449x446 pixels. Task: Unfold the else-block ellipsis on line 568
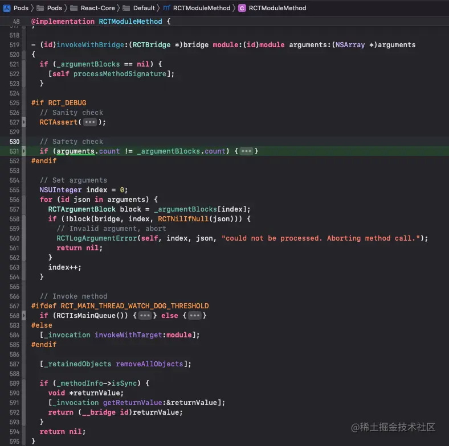(x=195, y=316)
